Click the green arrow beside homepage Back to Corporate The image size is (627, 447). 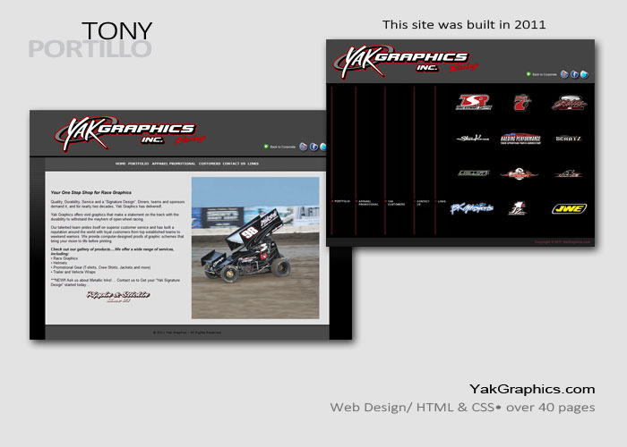266,147
